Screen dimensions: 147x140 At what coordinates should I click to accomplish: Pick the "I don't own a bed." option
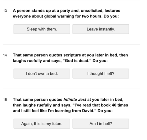click(42, 74)
